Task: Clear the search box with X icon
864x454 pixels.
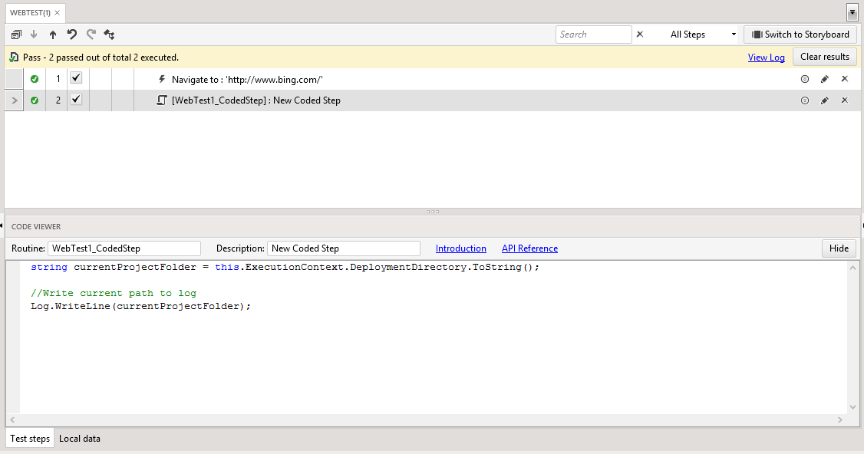Action: pyautogui.click(x=640, y=35)
